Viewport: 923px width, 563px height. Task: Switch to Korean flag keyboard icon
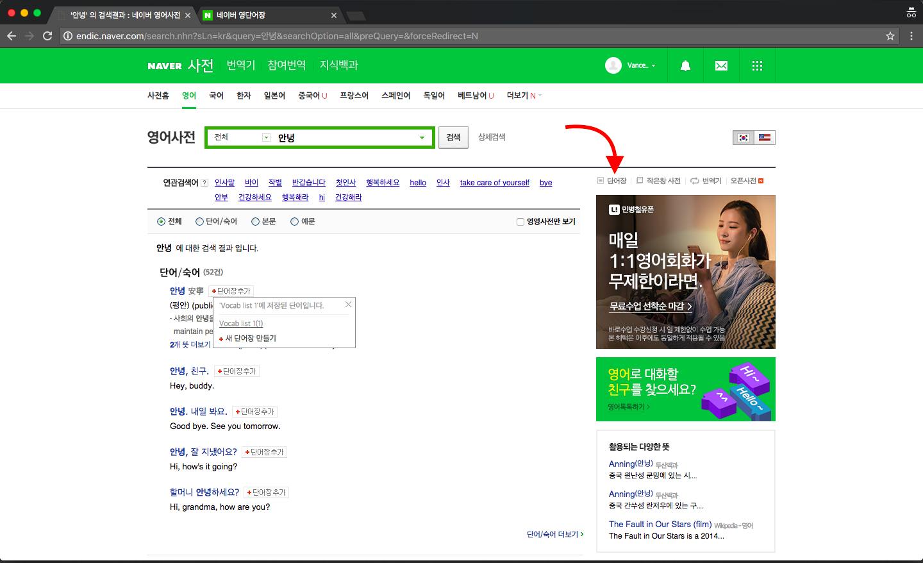point(744,137)
